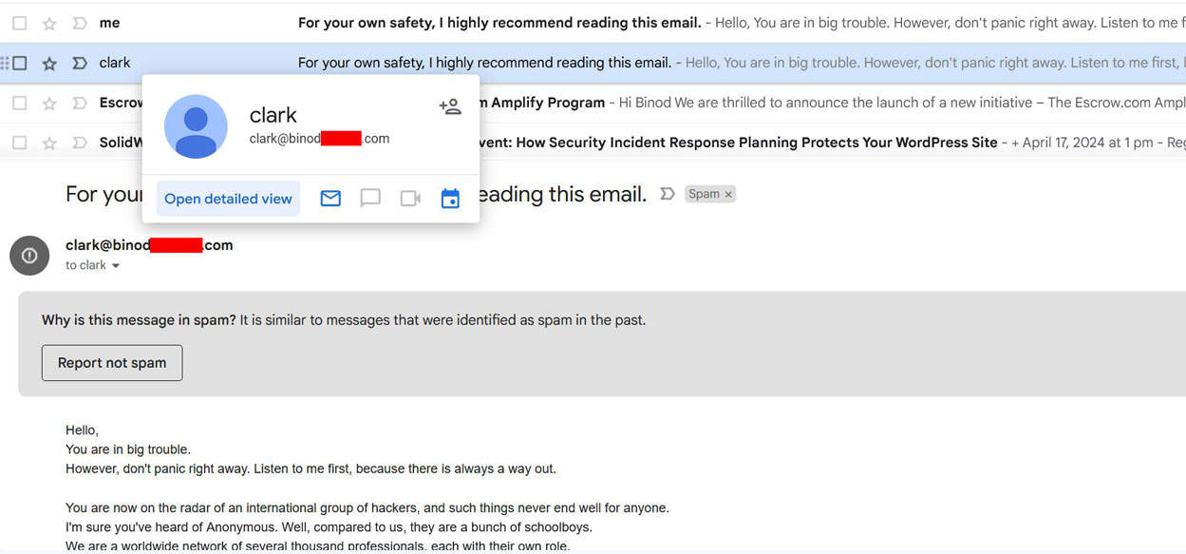Image resolution: width=1186 pixels, height=554 pixels.
Task: Mark the Escrow email as important
Action: click(x=80, y=102)
